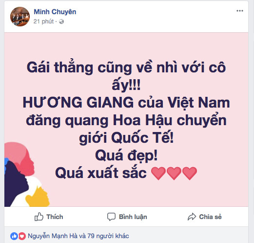Click the first heart emoji in post

158,173
